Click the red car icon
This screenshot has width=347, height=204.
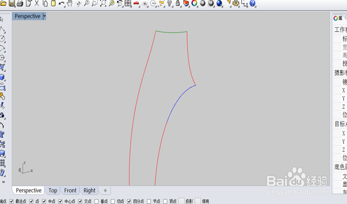pyautogui.click(x=136, y=3)
